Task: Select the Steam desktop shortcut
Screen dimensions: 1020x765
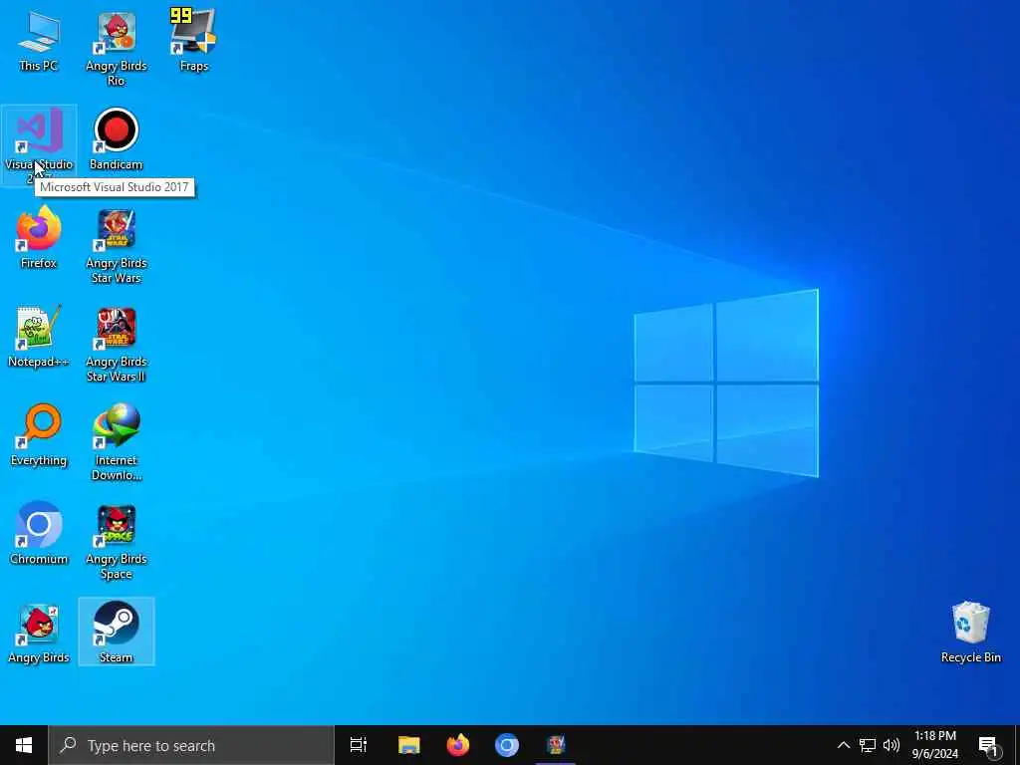Action: (117, 632)
